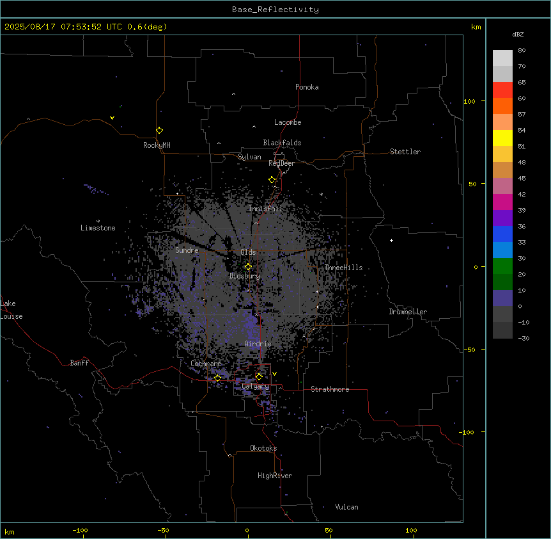Click the RockyMH label
Screen dimensions: 551x539
[x=157, y=145]
